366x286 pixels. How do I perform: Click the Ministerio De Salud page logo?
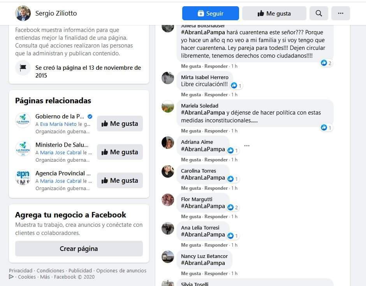point(23,149)
